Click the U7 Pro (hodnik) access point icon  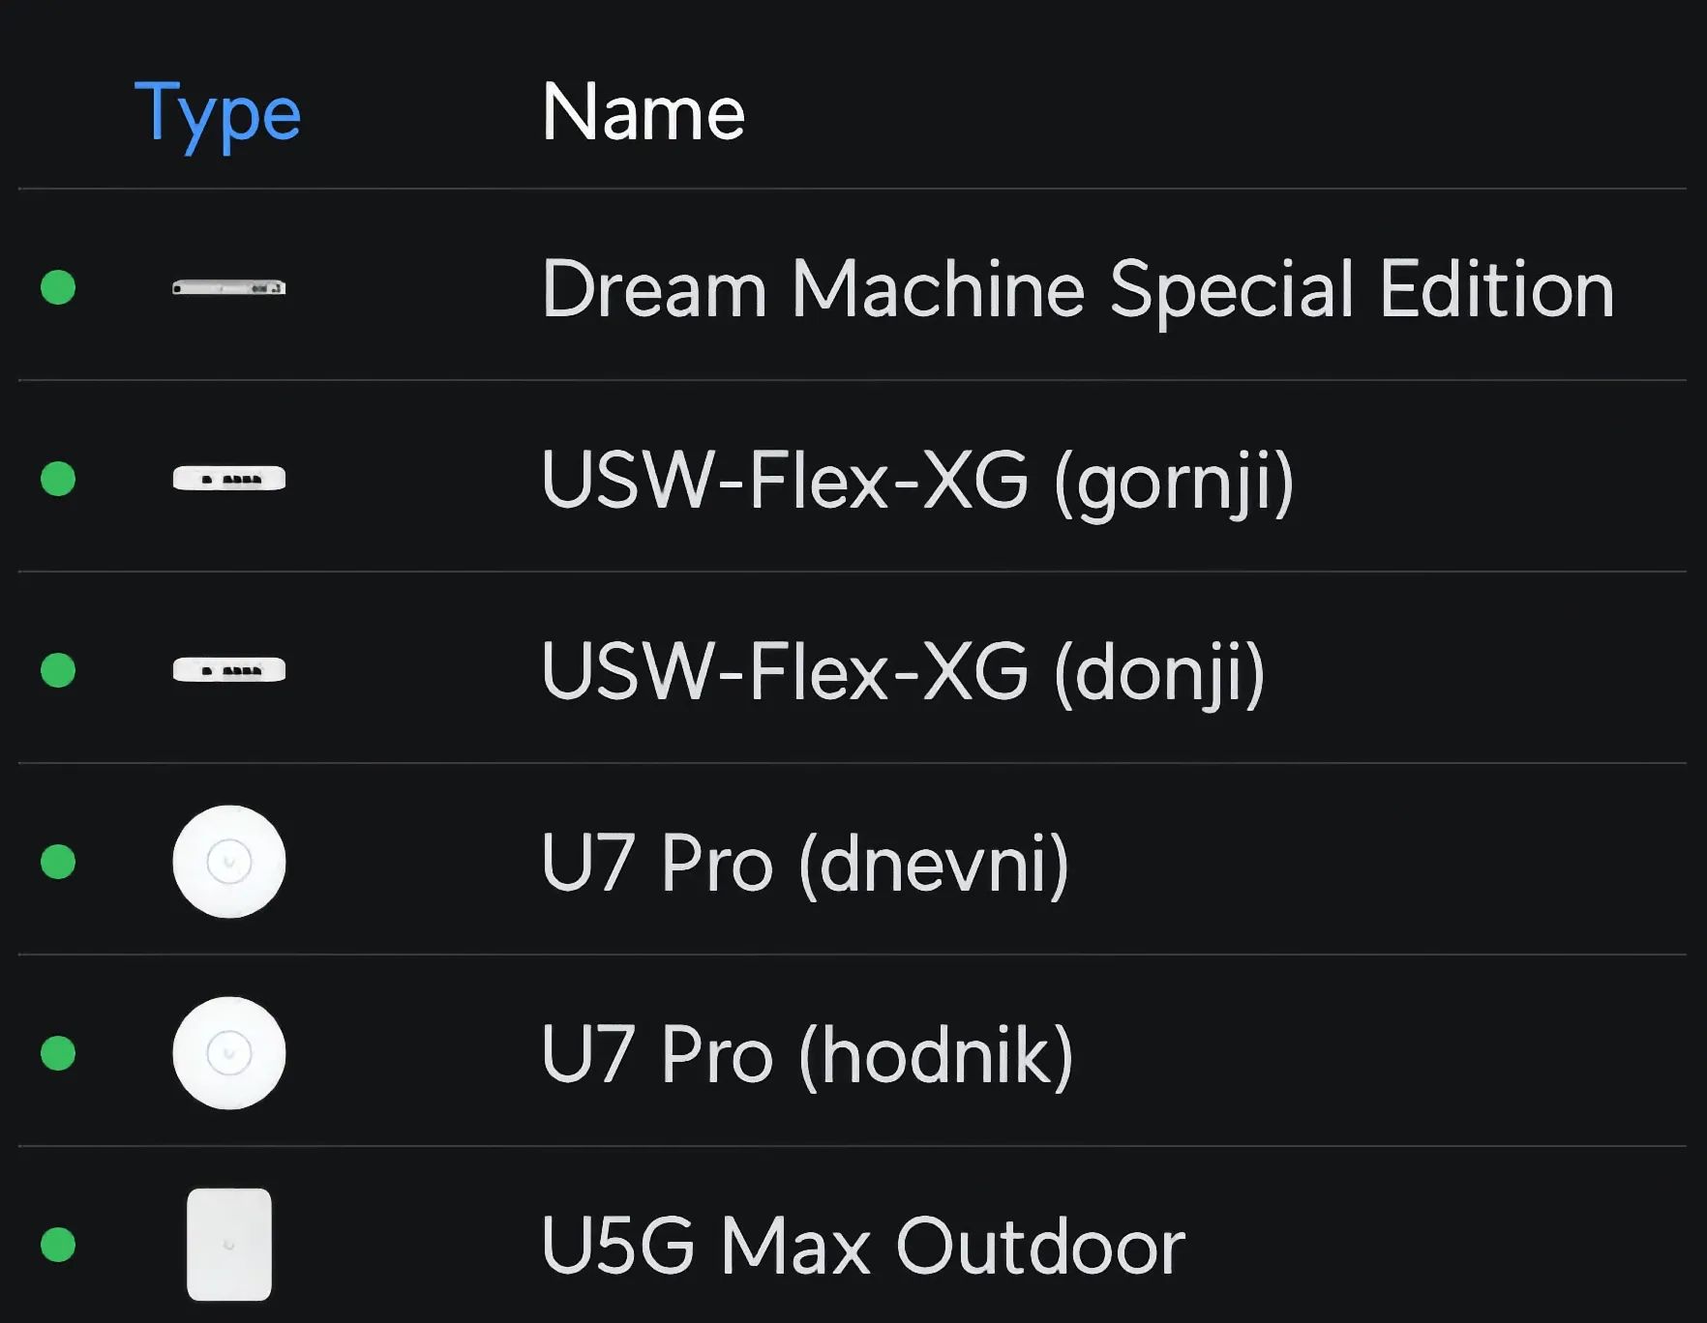[x=228, y=1053]
